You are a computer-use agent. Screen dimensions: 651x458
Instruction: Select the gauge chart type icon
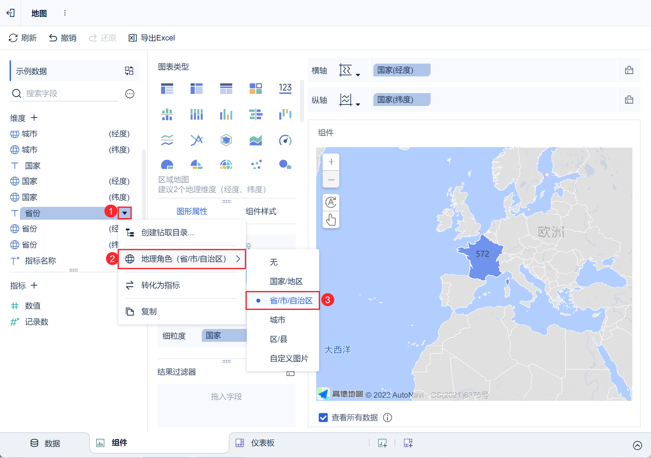[x=285, y=140]
